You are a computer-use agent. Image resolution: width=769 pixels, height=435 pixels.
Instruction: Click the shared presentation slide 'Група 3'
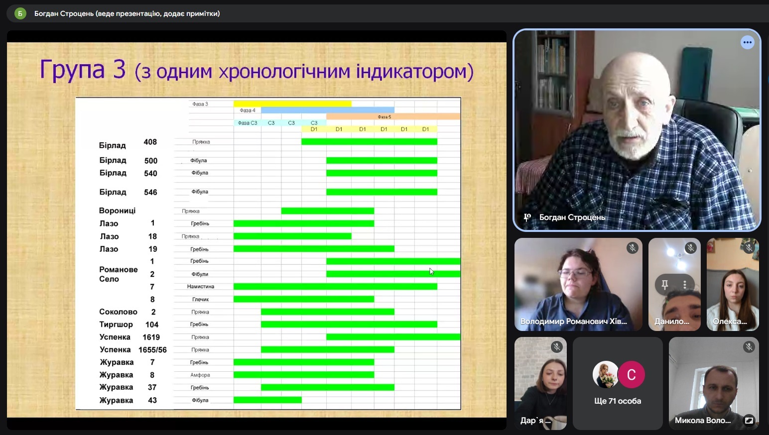tap(256, 230)
